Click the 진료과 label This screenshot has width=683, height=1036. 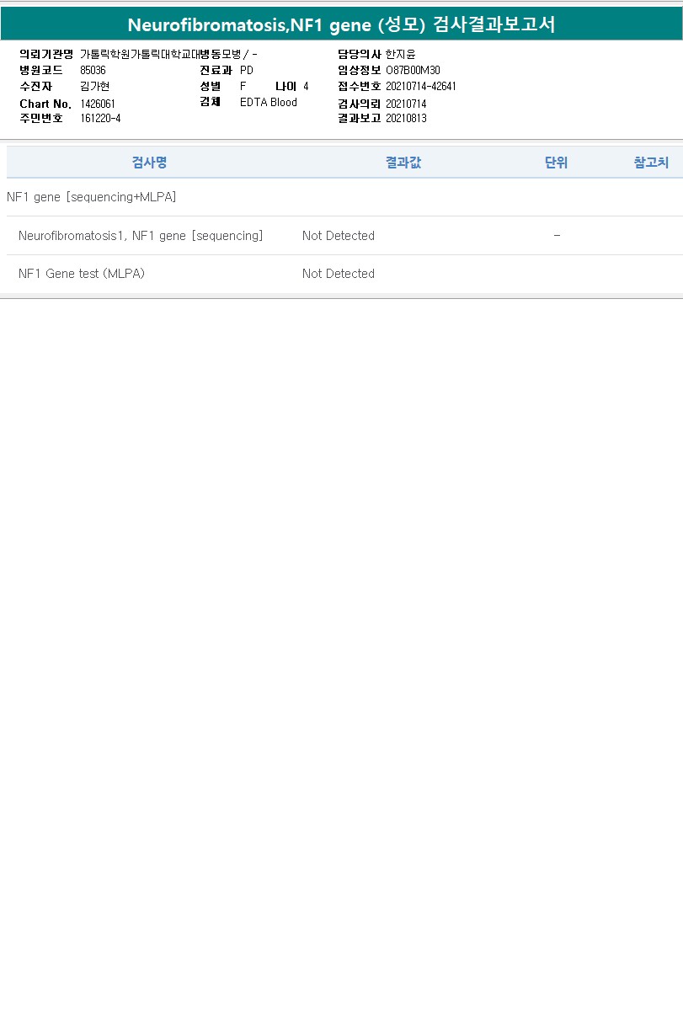point(216,71)
